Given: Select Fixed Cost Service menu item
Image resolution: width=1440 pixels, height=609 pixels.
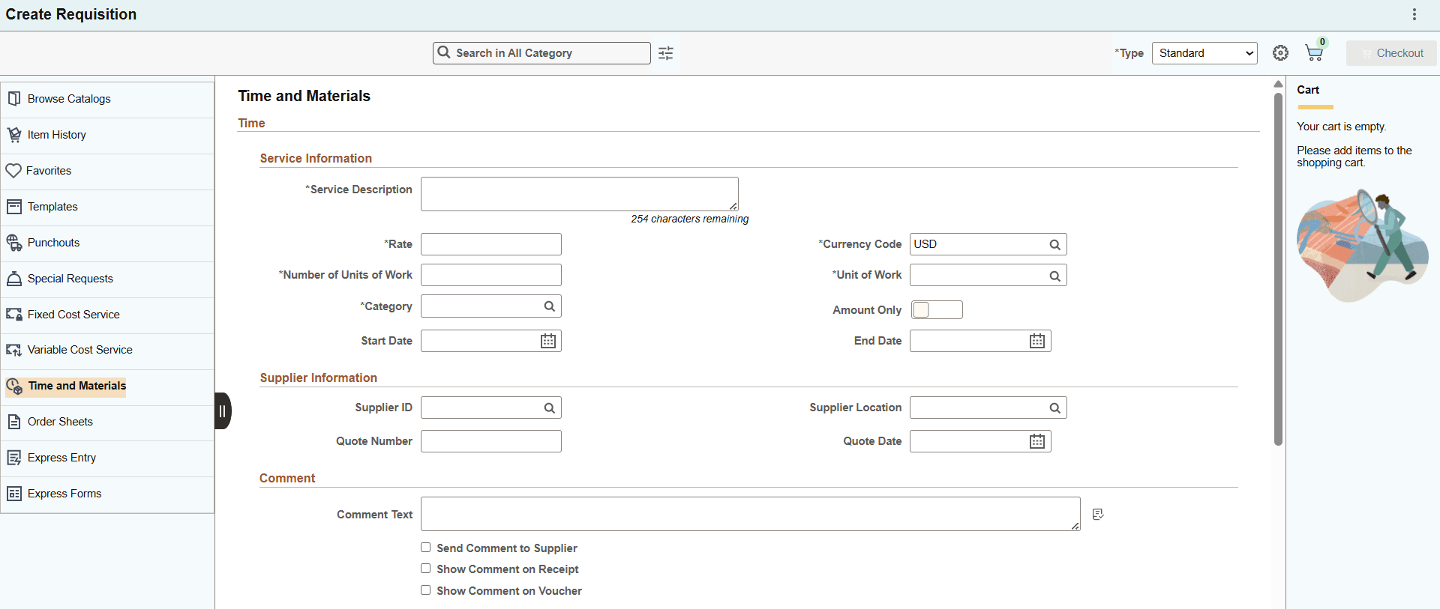Looking at the screenshot, I should 107,315.
